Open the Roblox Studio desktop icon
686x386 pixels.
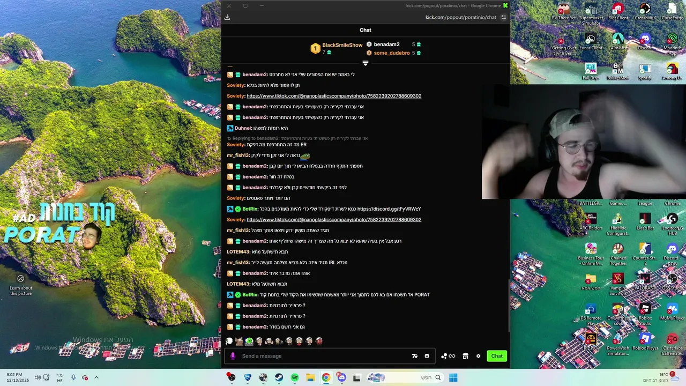[645, 314]
